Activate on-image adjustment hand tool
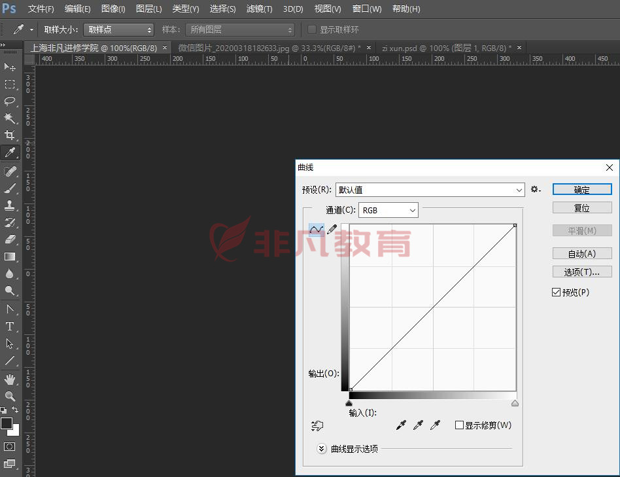The image size is (620, 477). [x=317, y=425]
